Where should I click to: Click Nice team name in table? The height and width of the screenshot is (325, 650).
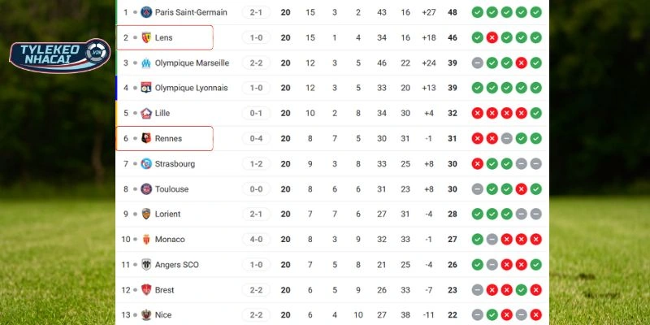pos(163,314)
